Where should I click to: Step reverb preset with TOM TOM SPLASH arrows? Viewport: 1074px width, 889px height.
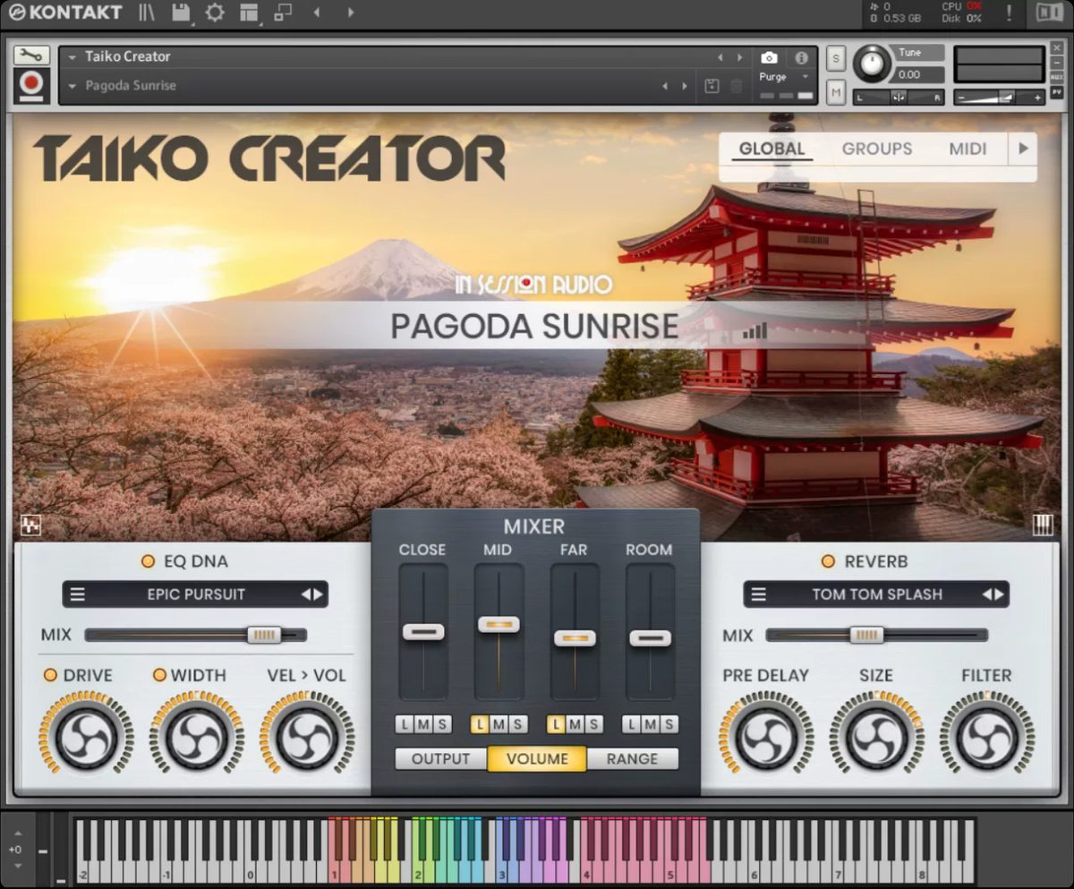(993, 594)
